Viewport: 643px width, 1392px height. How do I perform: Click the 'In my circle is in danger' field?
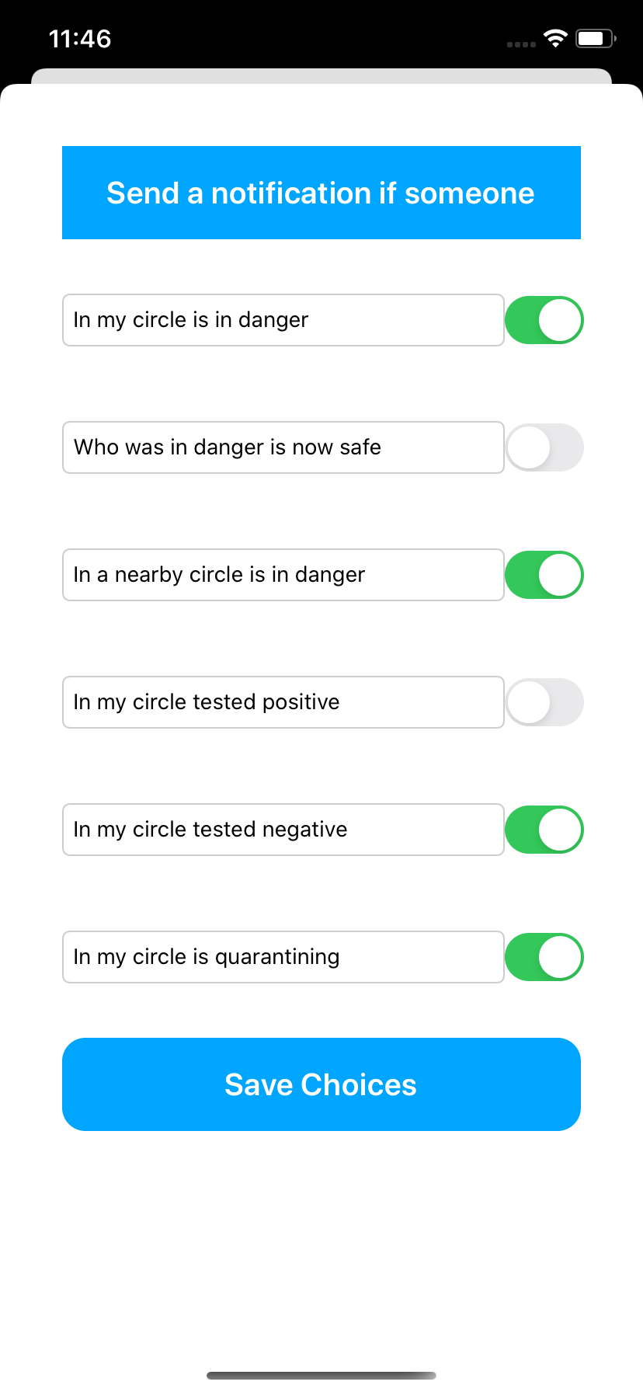283,320
